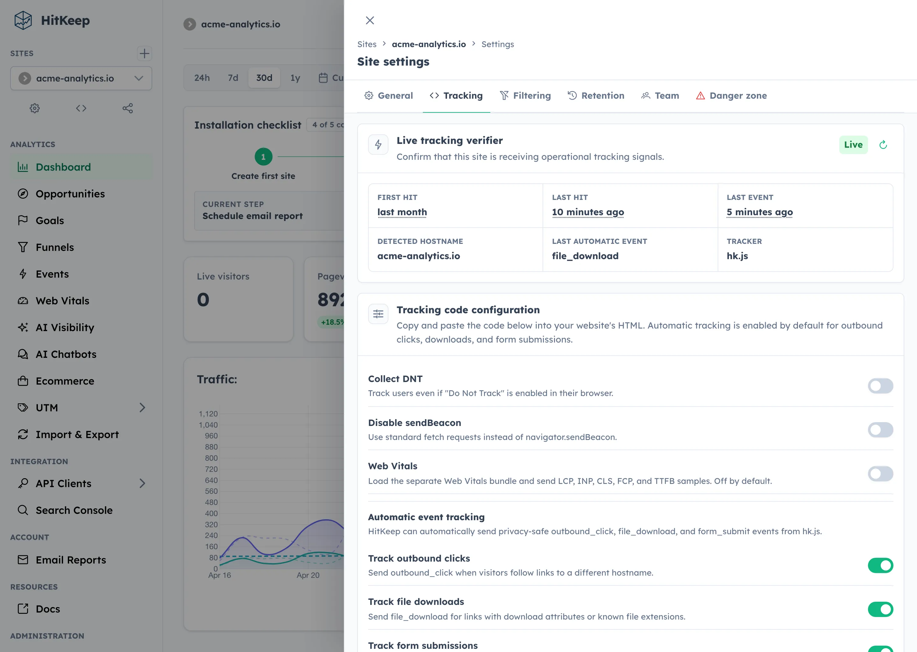Screen dimensions: 917x652
Task: Click acme-analytics.io breadcrumb link
Action: (x=429, y=44)
